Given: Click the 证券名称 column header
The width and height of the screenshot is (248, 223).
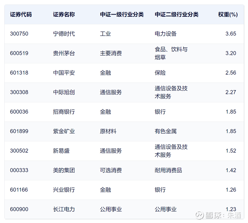Looking at the screenshot, I should (x=64, y=15).
